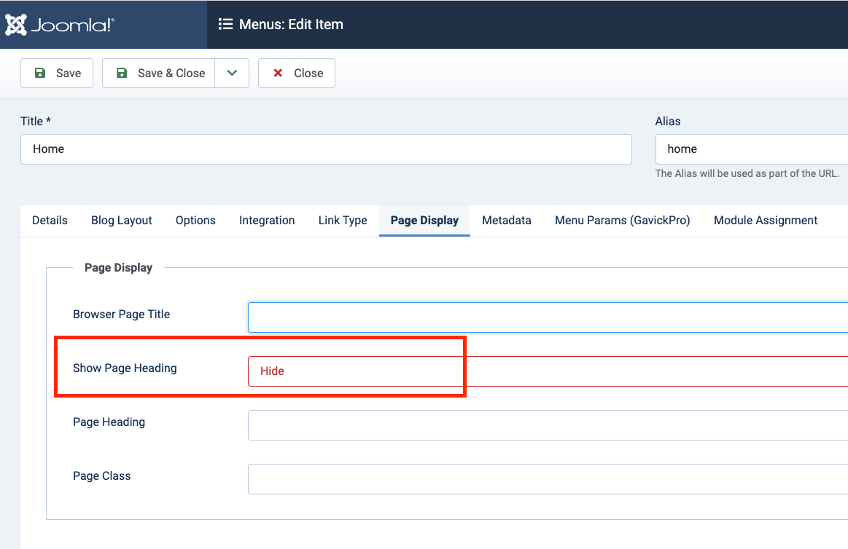
Task: Go to the Module Assignment tab
Action: [766, 221]
